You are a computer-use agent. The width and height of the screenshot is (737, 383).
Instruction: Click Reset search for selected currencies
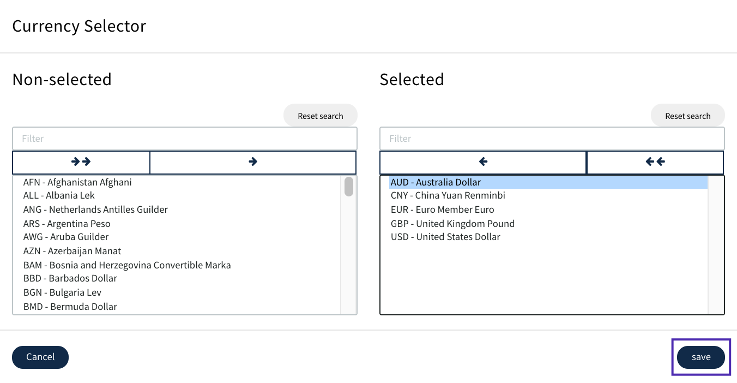pyautogui.click(x=688, y=116)
